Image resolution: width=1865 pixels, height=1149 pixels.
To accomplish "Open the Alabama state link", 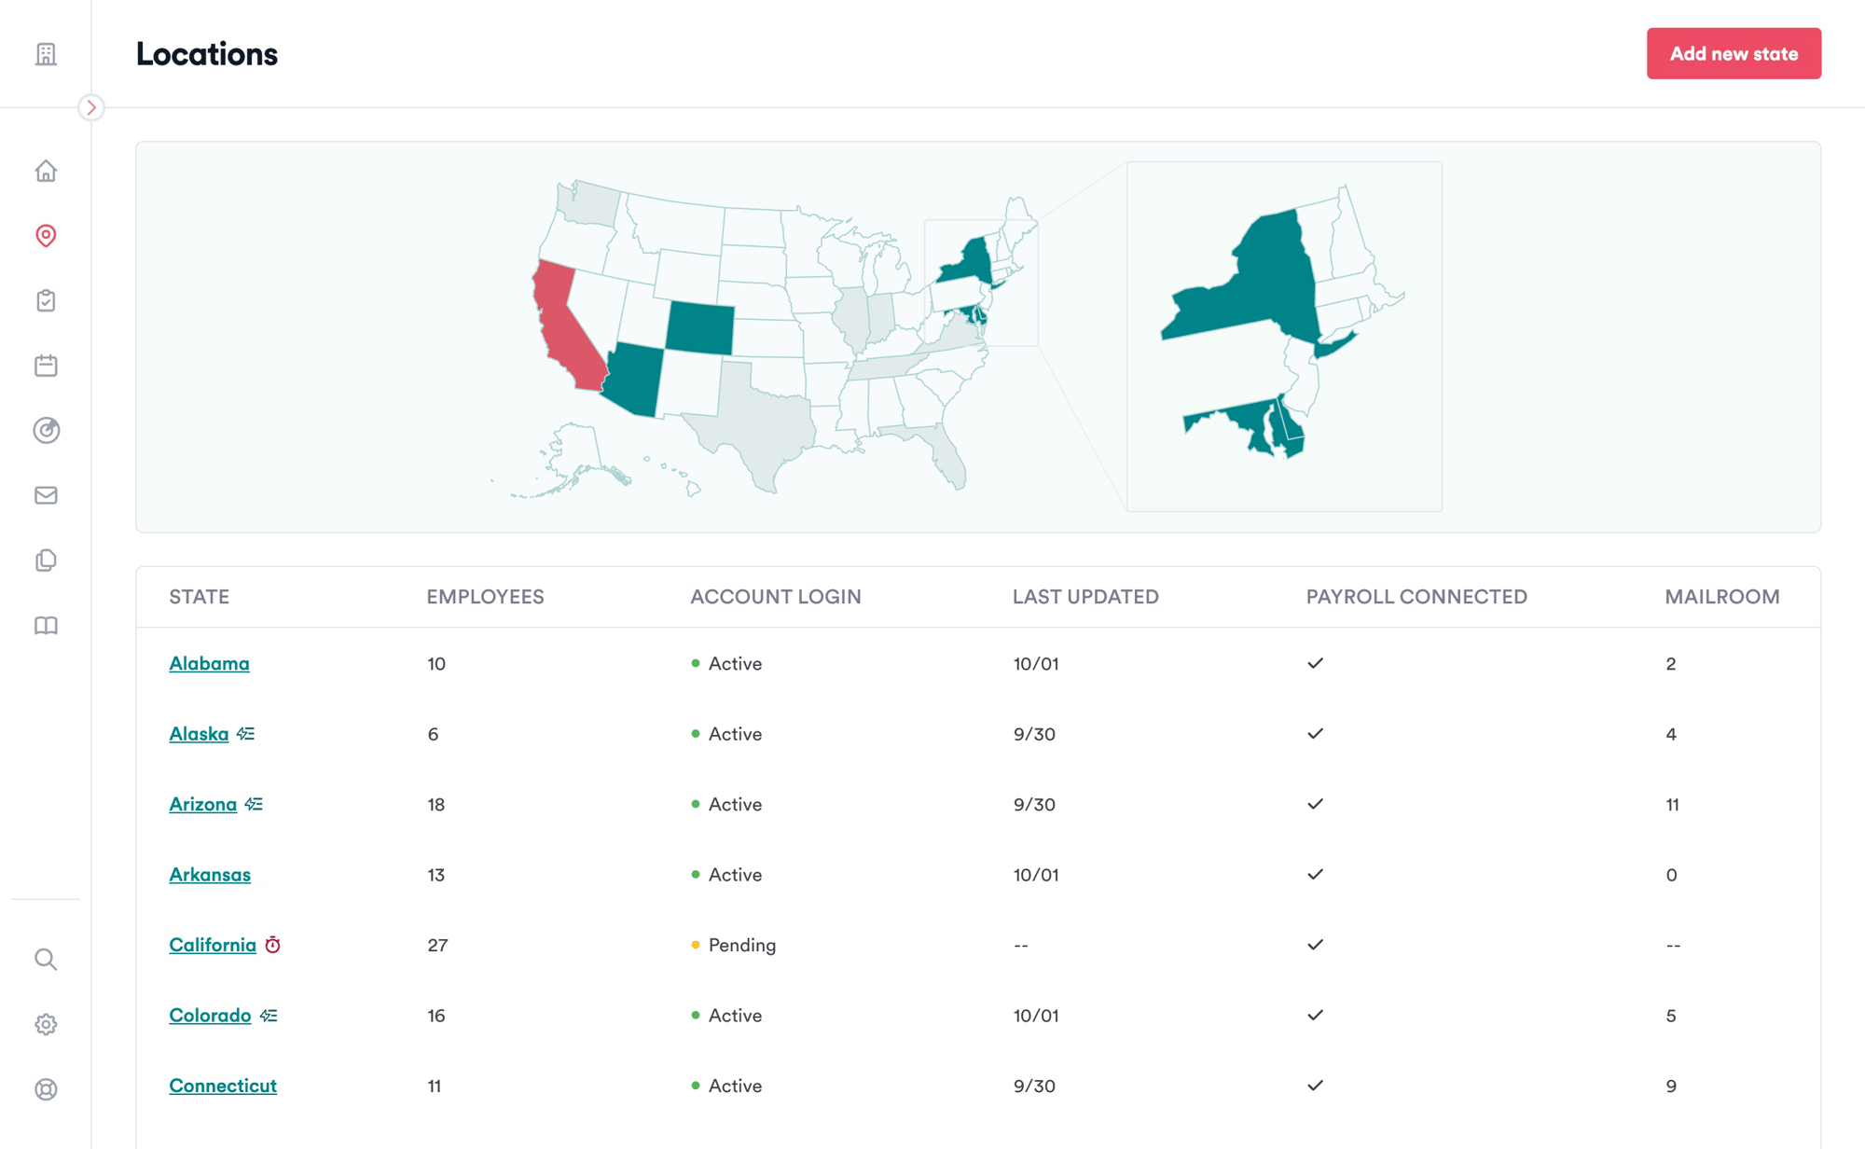I will point(209,664).
